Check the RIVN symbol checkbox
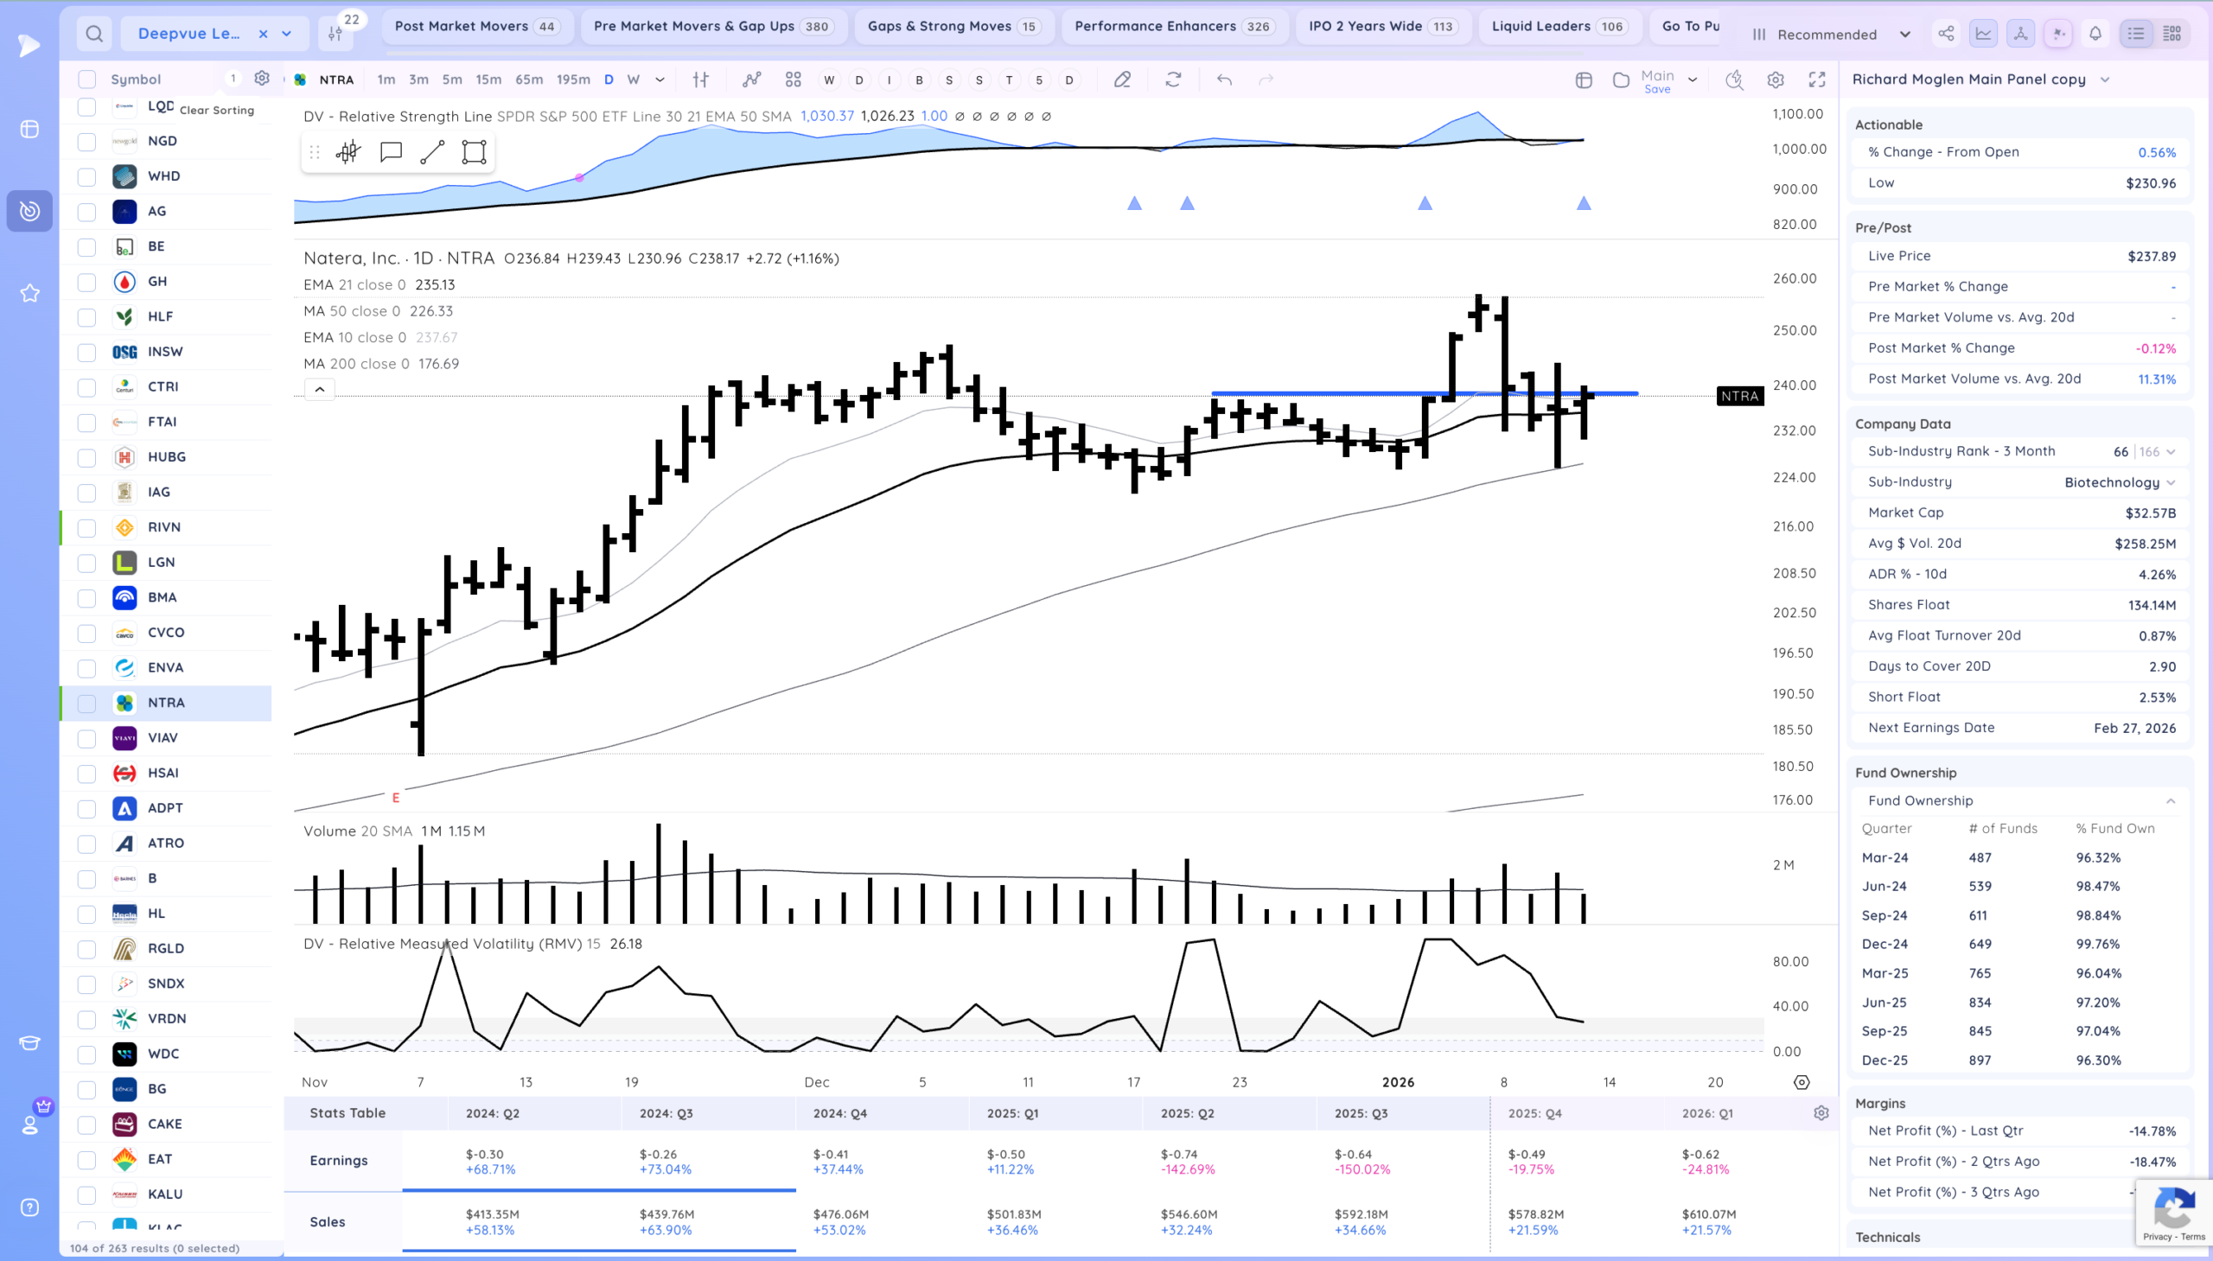 [86, 527]
